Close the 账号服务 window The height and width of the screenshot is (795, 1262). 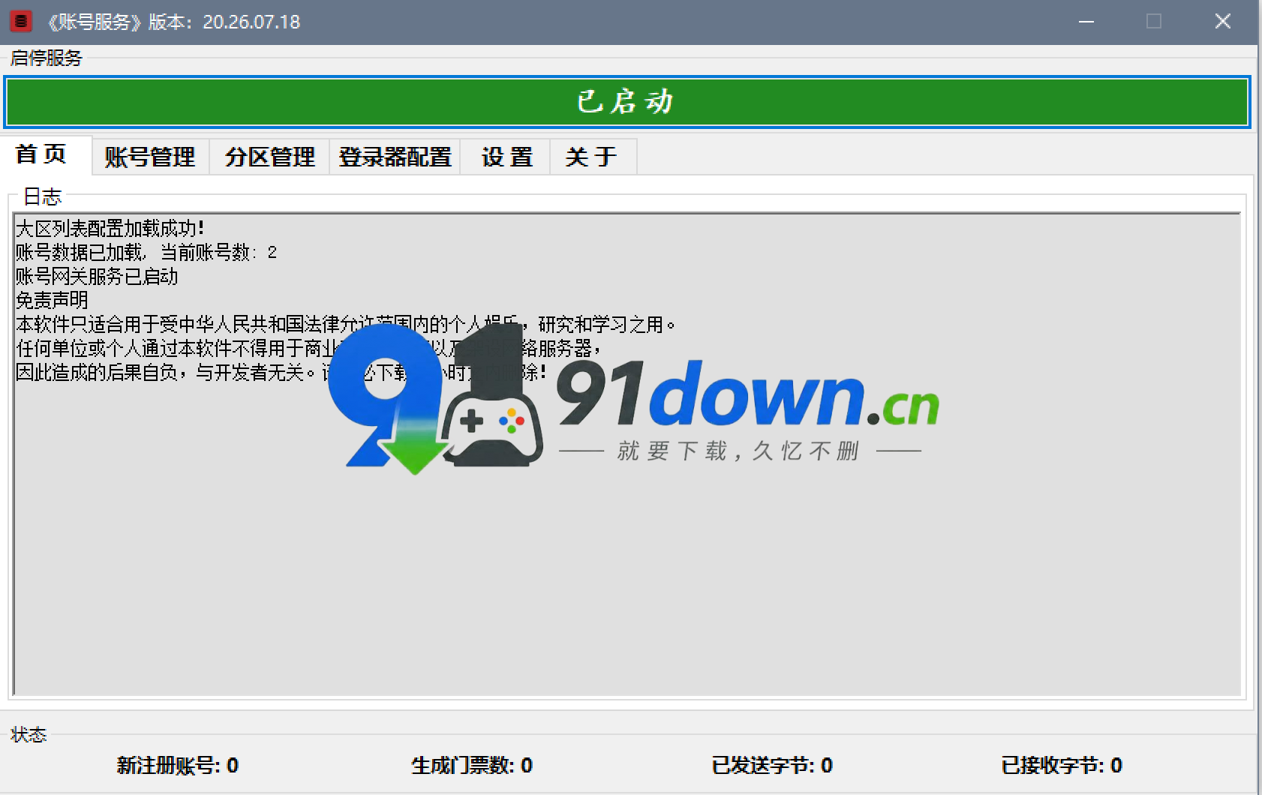pyautogui.click(x=1223, y=22)
